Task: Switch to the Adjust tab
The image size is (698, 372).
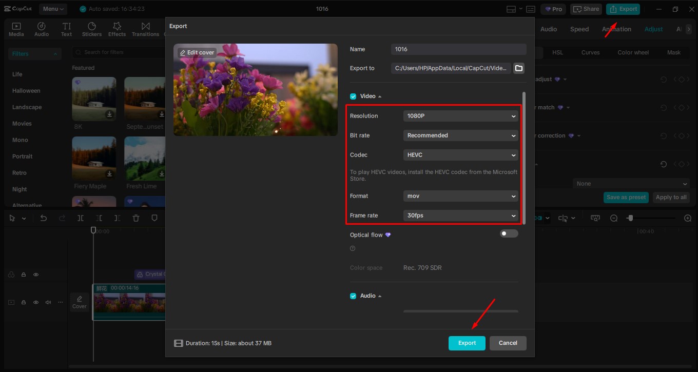Action: (653, 29)
